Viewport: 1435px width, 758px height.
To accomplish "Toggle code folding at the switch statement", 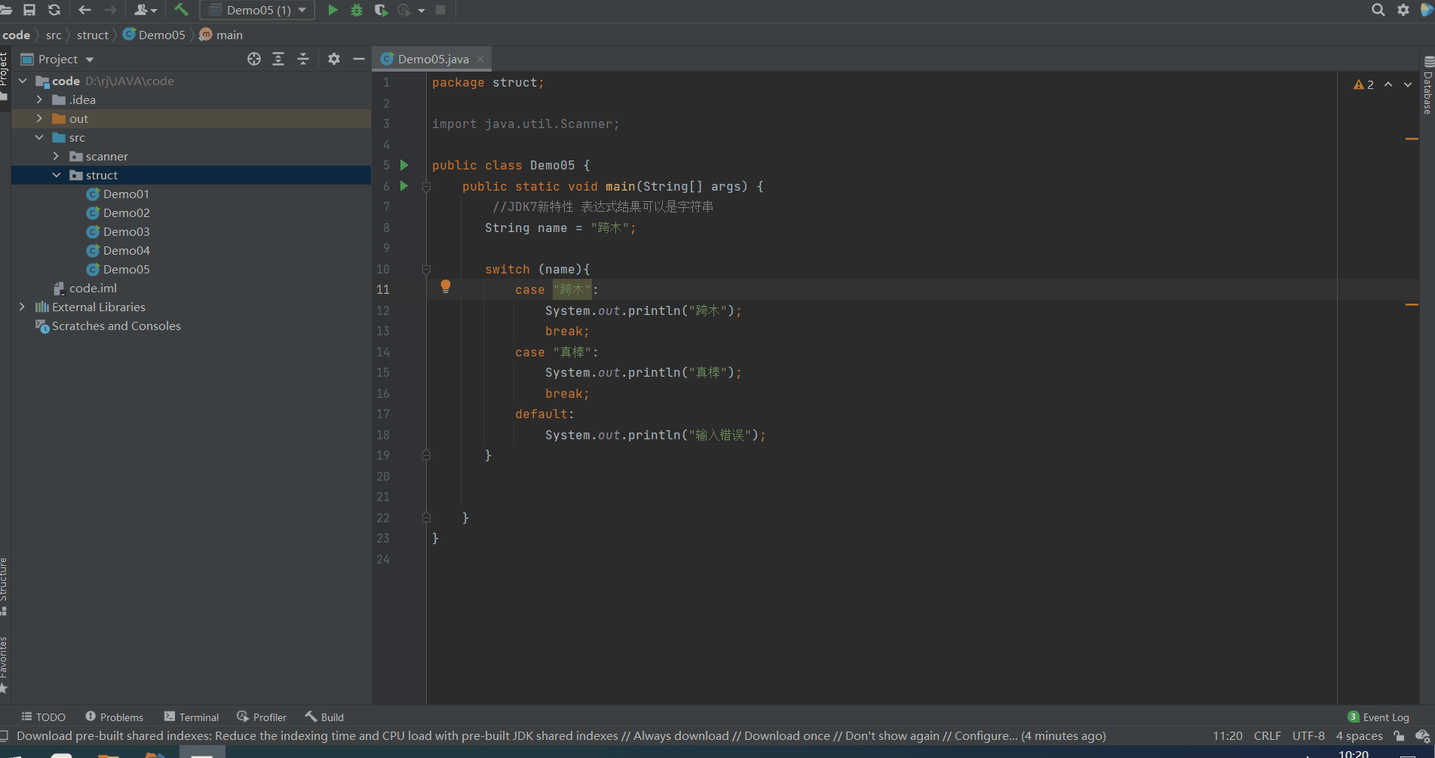I will pyautogui.click(x=426, y=269).
